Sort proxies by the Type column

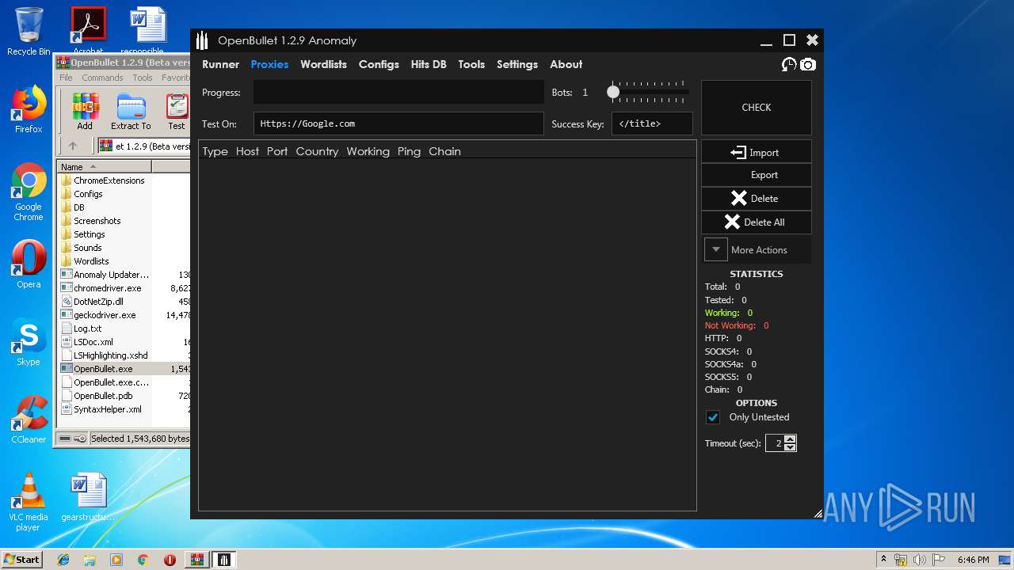(x=215, y=151)
